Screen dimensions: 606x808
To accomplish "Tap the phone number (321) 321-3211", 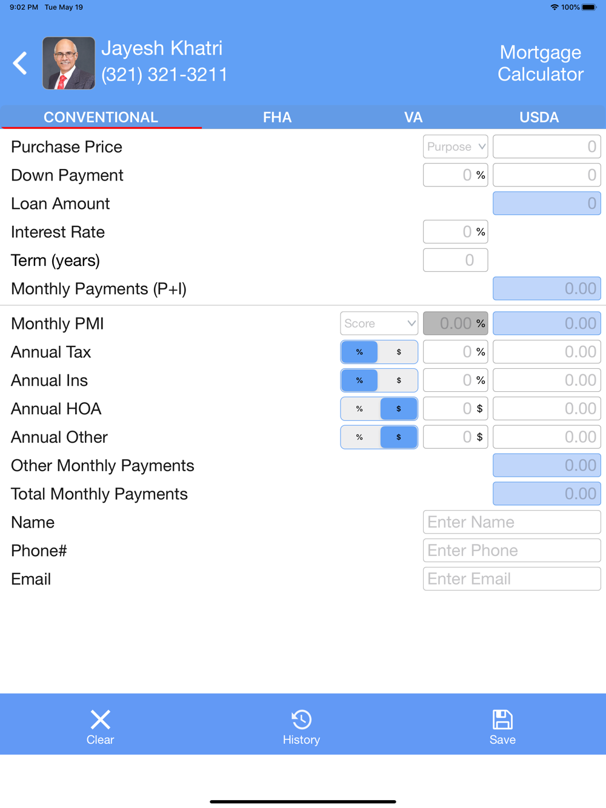I will coord(164,75).
